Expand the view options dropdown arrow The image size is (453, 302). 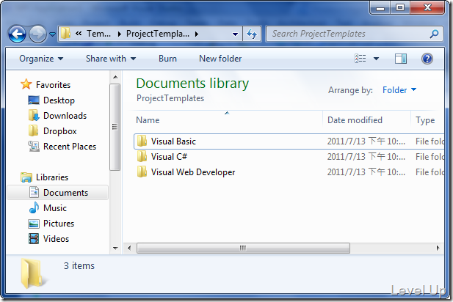point(376,59)
